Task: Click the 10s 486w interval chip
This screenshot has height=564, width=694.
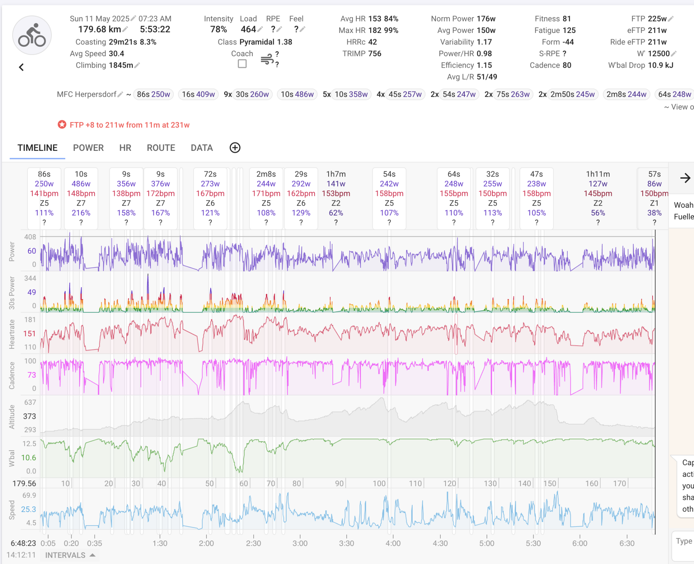Action: click(297, 94)
